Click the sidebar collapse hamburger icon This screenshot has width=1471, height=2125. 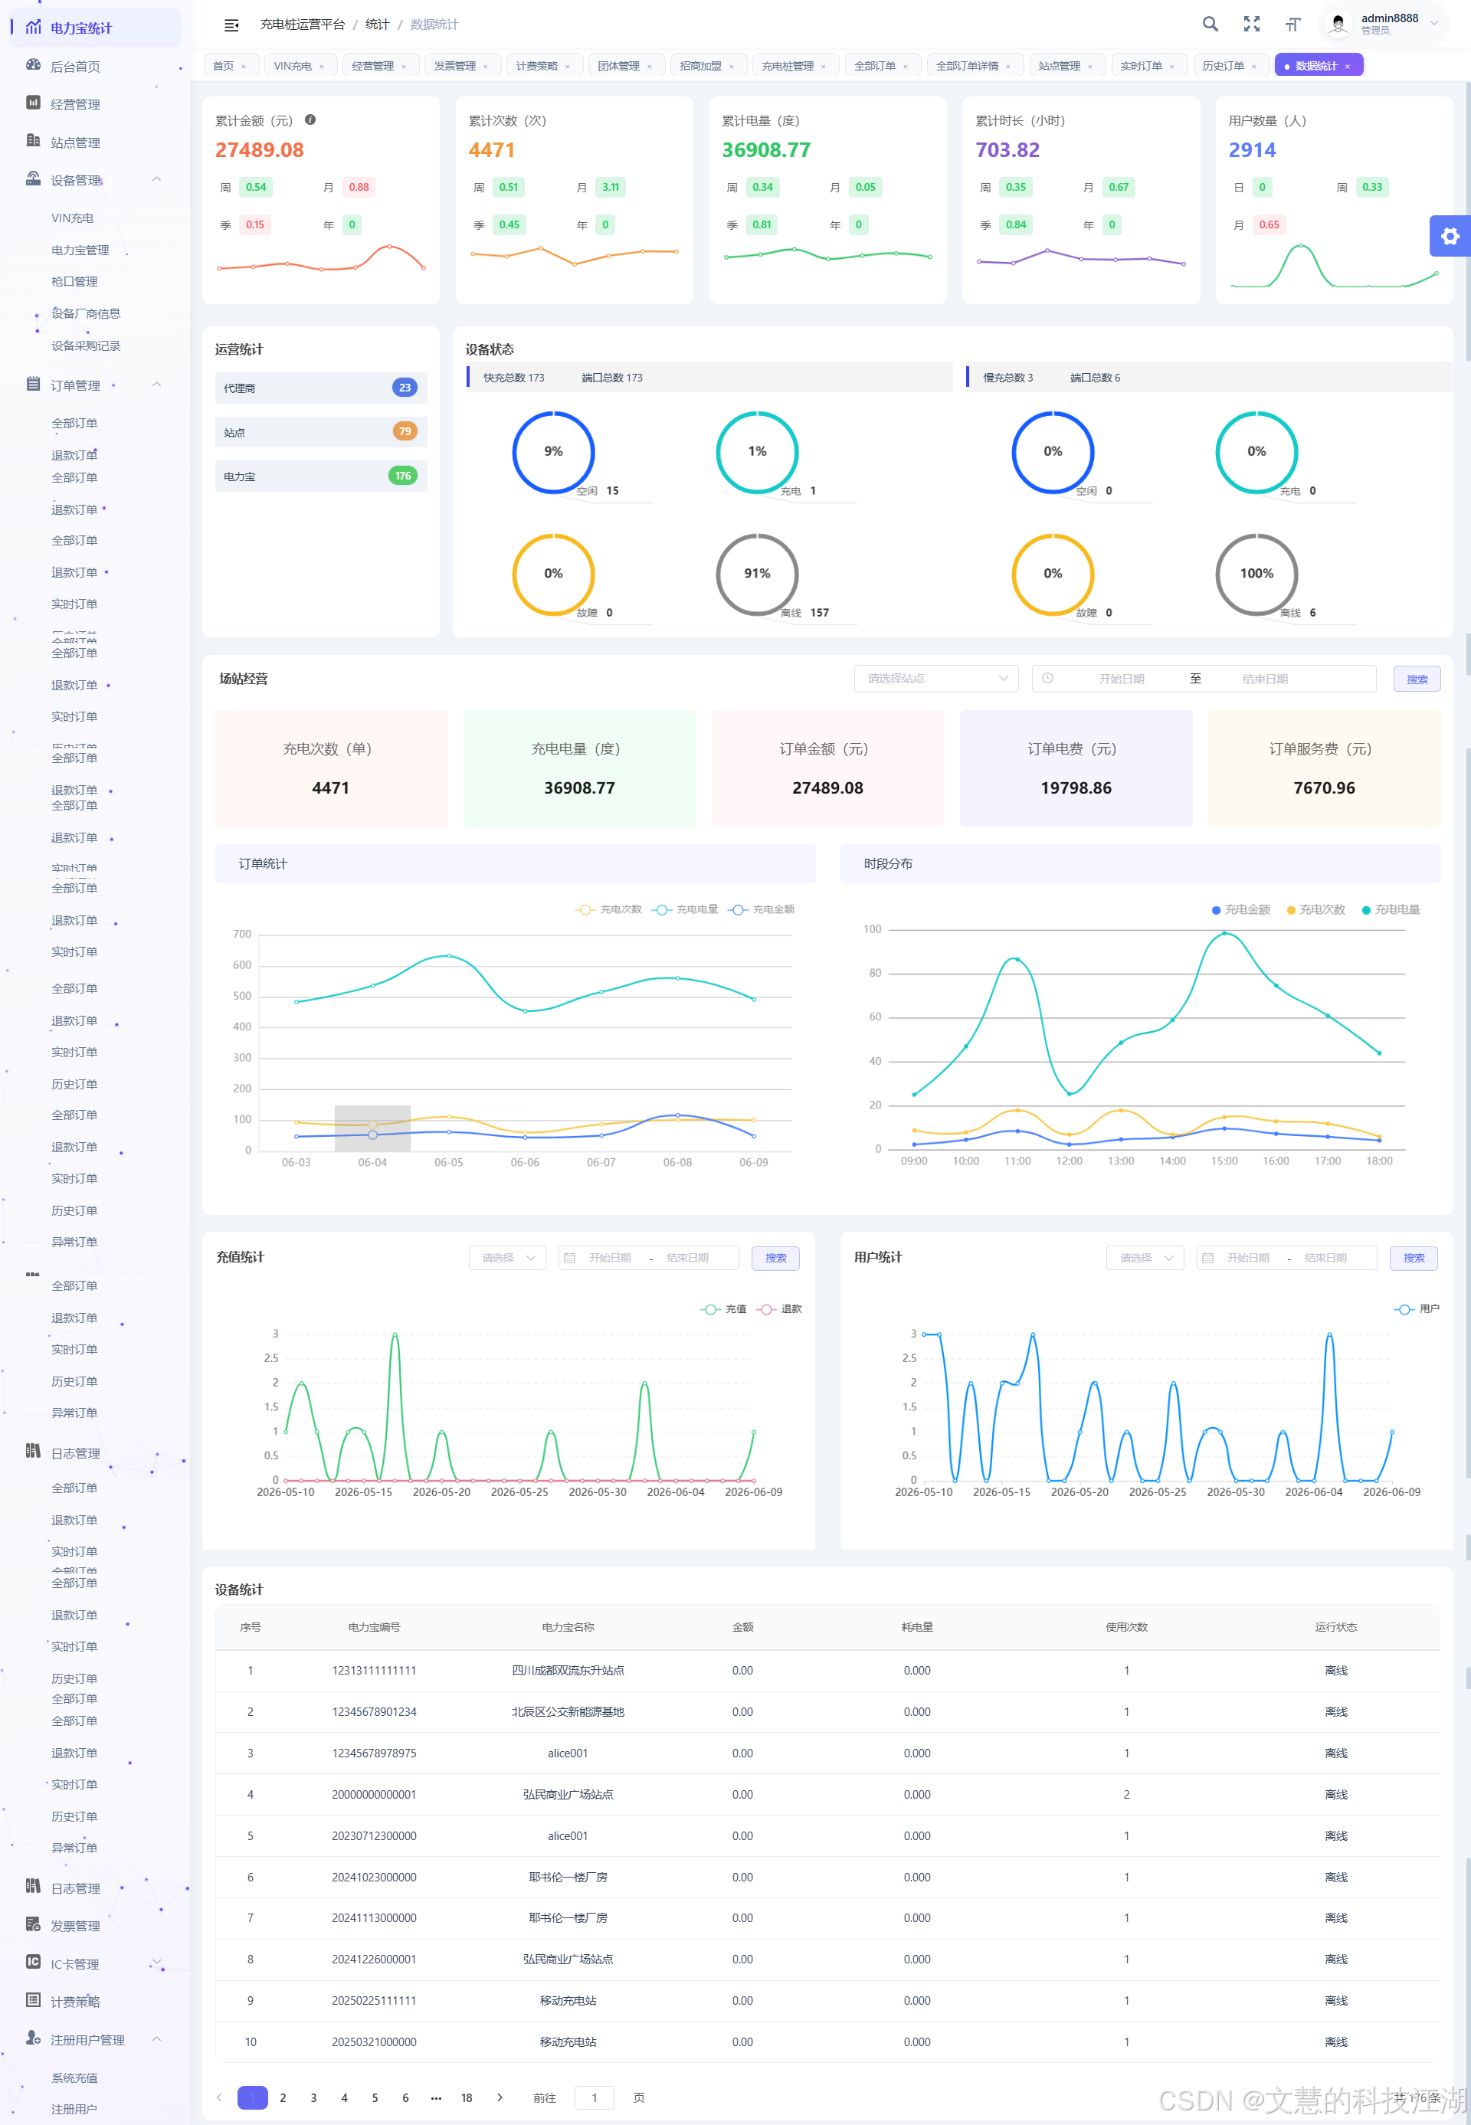pyautogui.click(x=231, y=25)
